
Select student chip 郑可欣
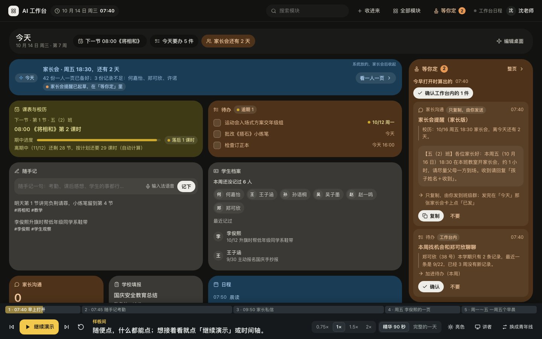click(229, 208)
